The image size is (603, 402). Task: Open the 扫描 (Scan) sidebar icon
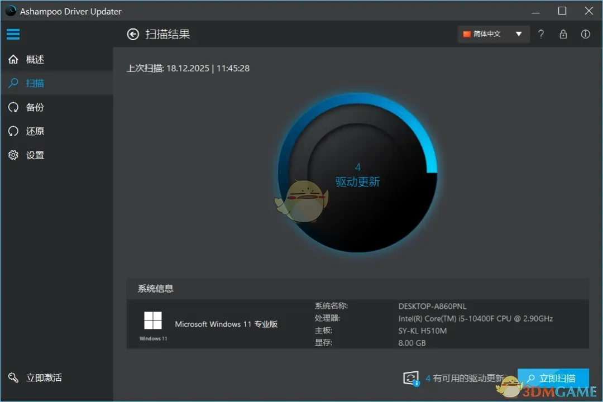13,83
